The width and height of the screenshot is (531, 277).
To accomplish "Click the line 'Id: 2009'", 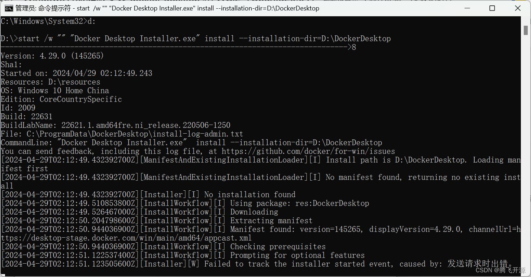I will coord(18,108).
